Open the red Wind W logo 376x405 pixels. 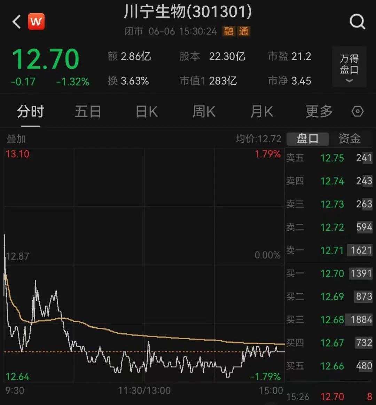[x=36, y=22]
